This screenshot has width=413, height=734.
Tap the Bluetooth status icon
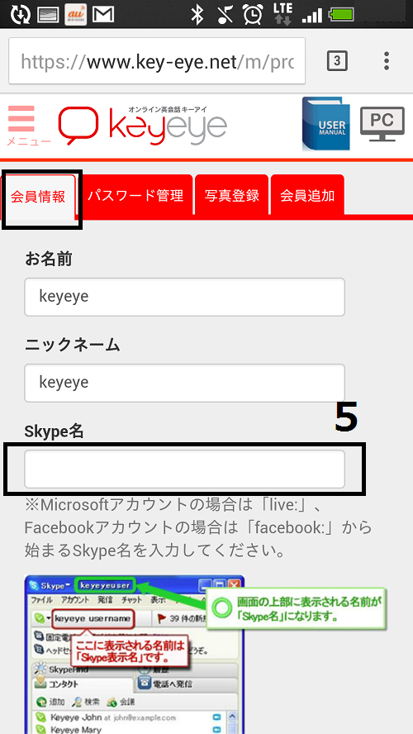point(197,15)
